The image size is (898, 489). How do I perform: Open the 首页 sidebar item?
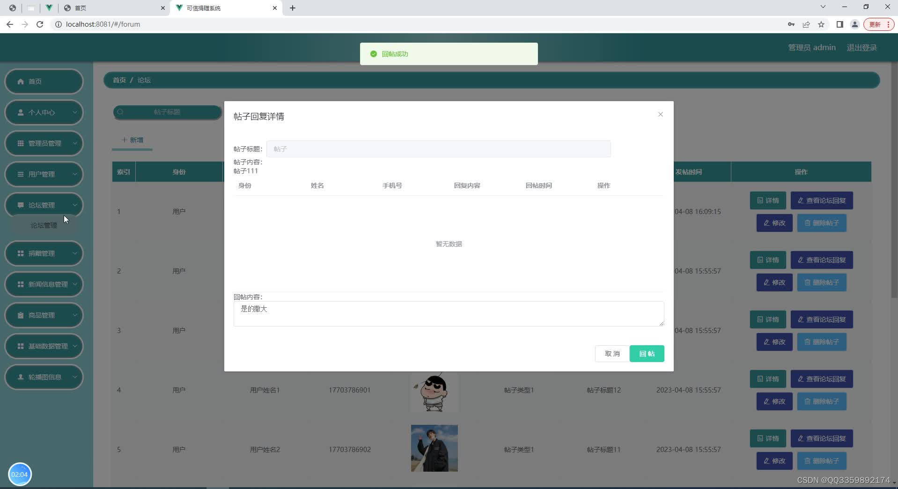(x=44, y=81)
